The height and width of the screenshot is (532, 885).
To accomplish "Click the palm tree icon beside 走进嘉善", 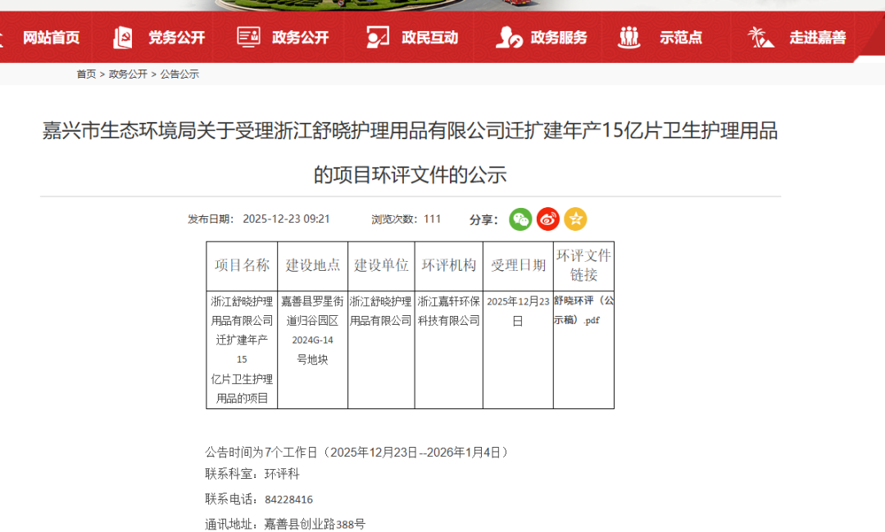I will 760,37.
